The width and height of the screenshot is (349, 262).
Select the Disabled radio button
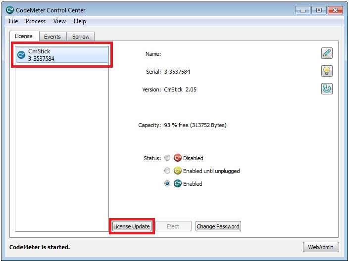click(x=167, y=158)
